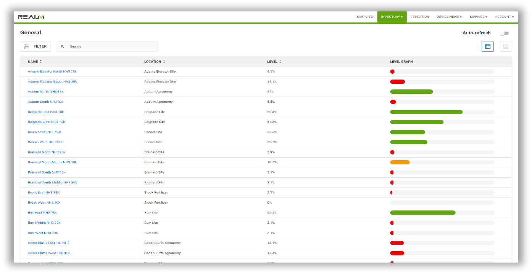Click the General page heading
532x274 pixels.
pos(31,33)
